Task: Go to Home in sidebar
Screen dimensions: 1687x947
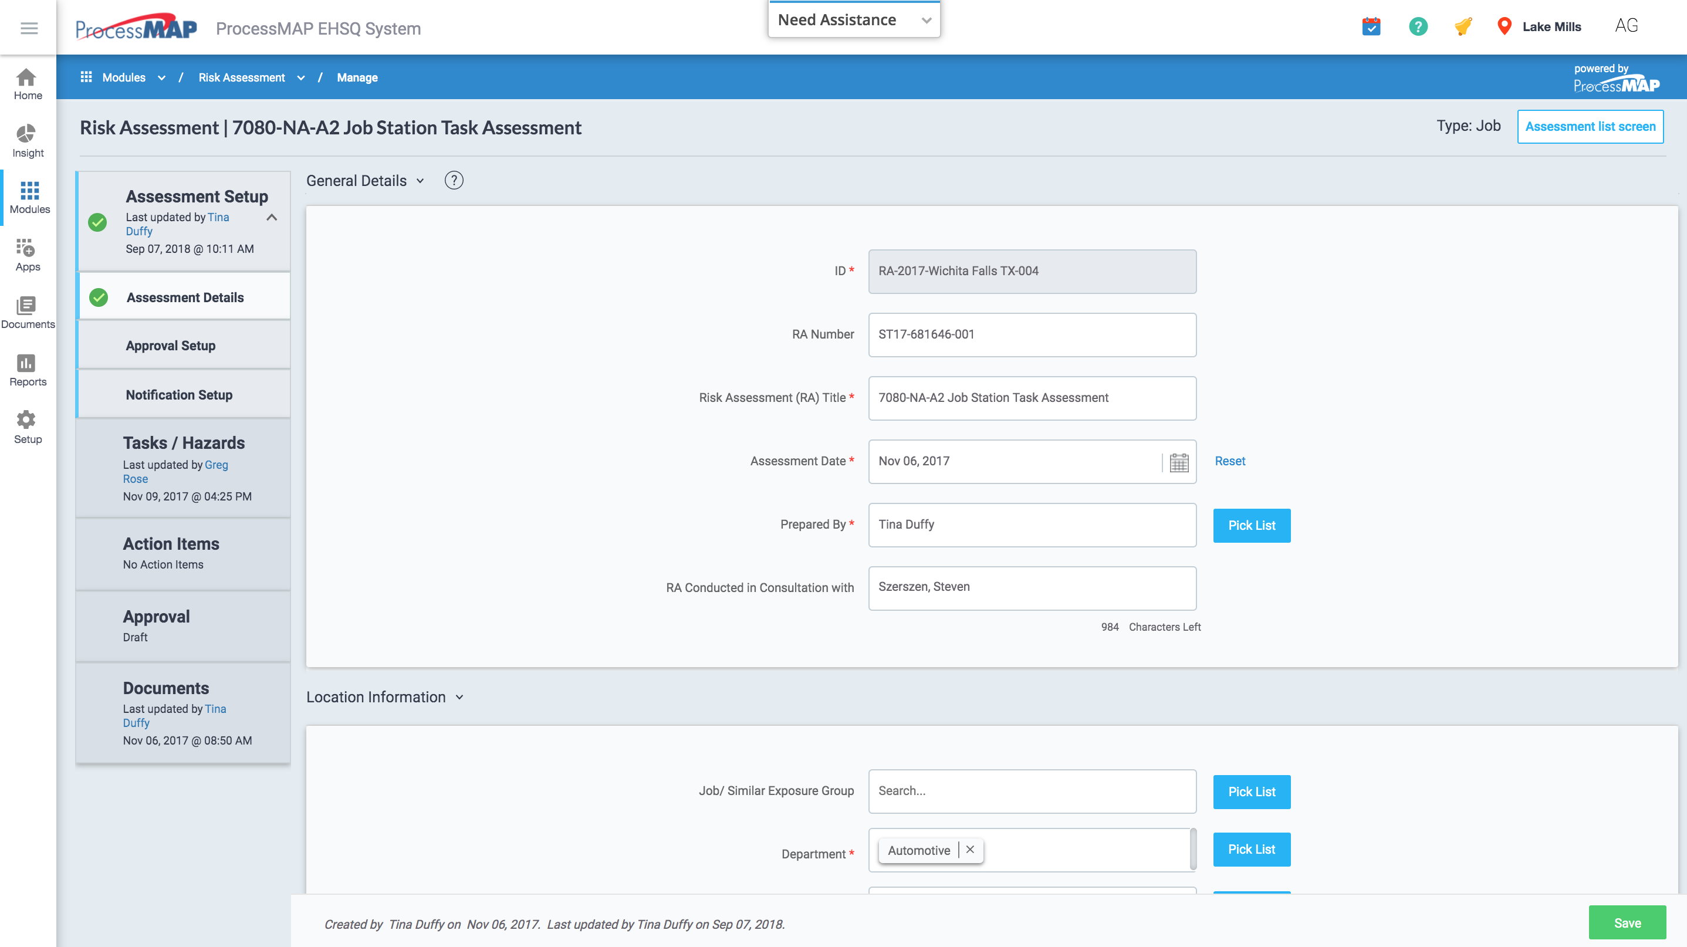Action: tap(28, 84)
